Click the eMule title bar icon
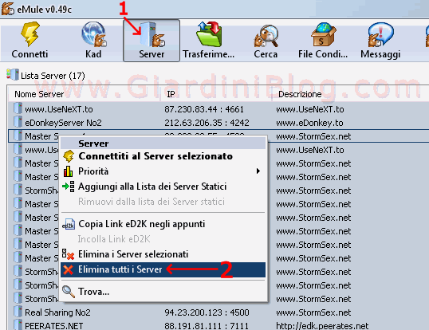 (8, 9)
